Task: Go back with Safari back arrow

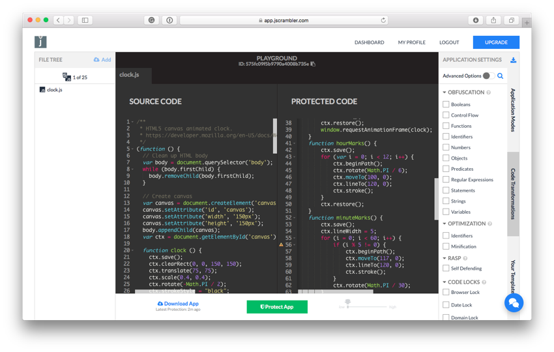Action: 58,20
